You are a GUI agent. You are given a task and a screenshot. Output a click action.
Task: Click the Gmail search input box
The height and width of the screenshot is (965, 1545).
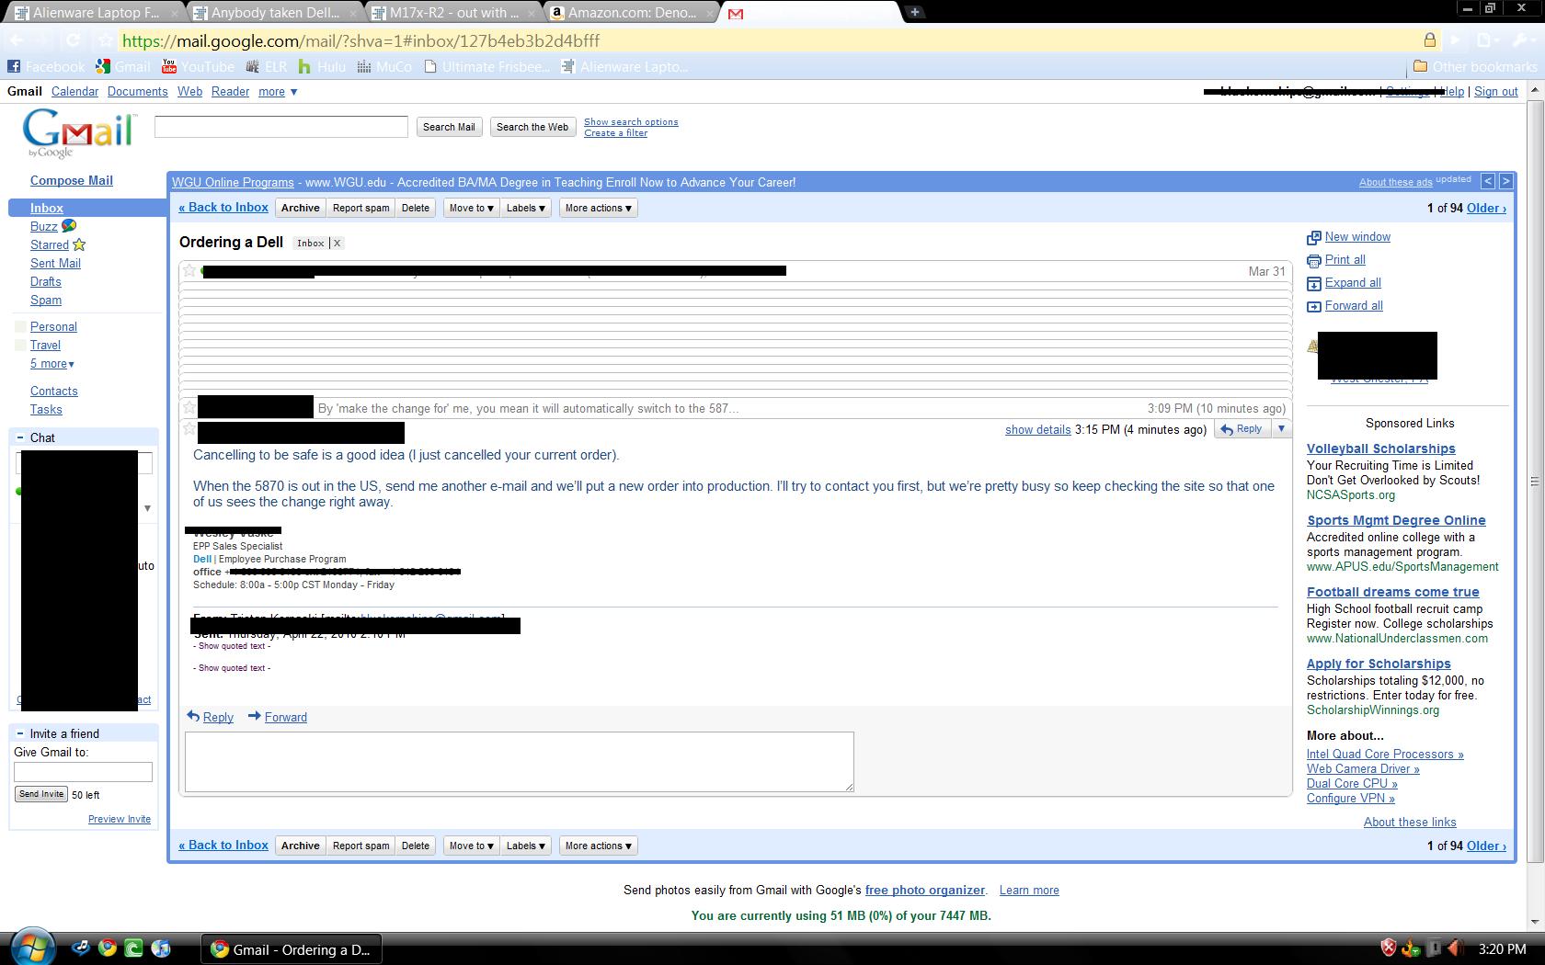pos(280,127)
